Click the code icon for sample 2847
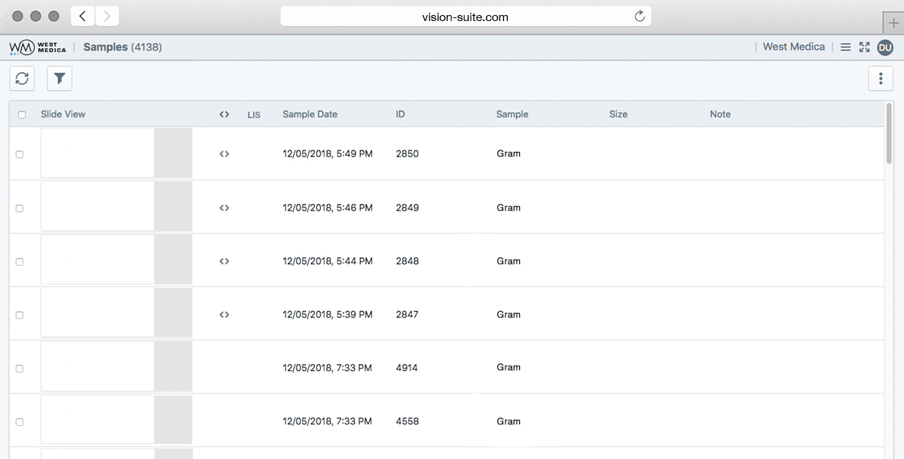904x459 pixels. tap(224, 315)
